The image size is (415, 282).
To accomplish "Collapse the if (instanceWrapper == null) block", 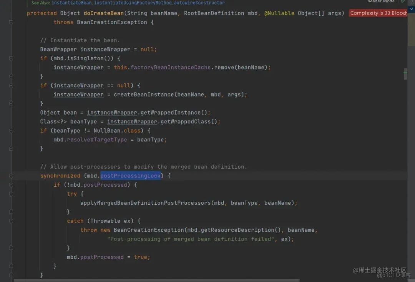I will [x=11, y=86].
